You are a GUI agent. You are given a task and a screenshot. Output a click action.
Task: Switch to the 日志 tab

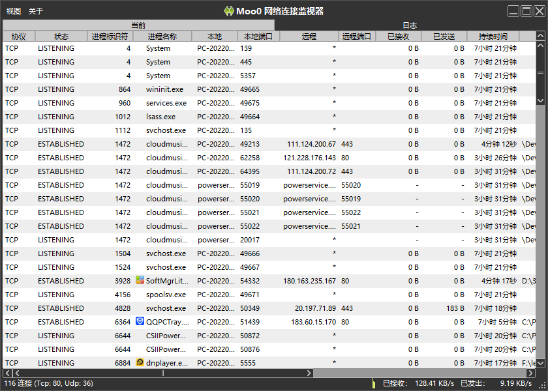[x=410, y=25]
